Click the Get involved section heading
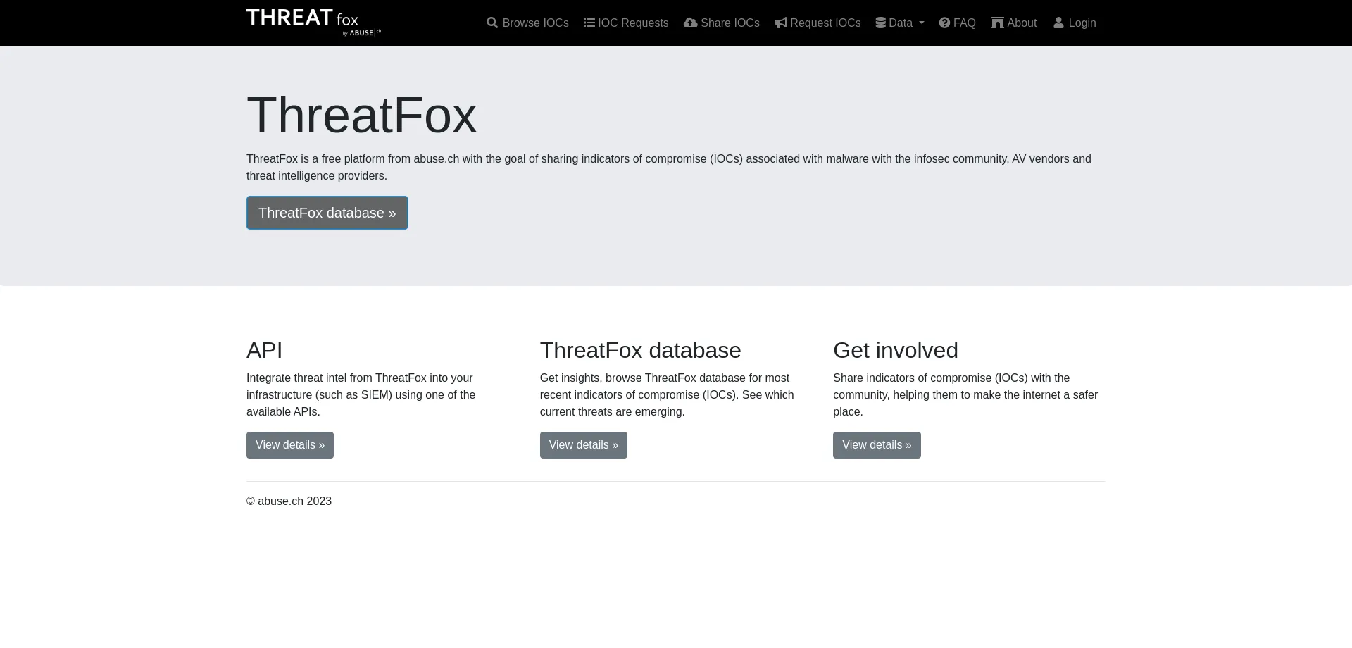The height and width of the screenshot is (648, 1352). point(896,350)
